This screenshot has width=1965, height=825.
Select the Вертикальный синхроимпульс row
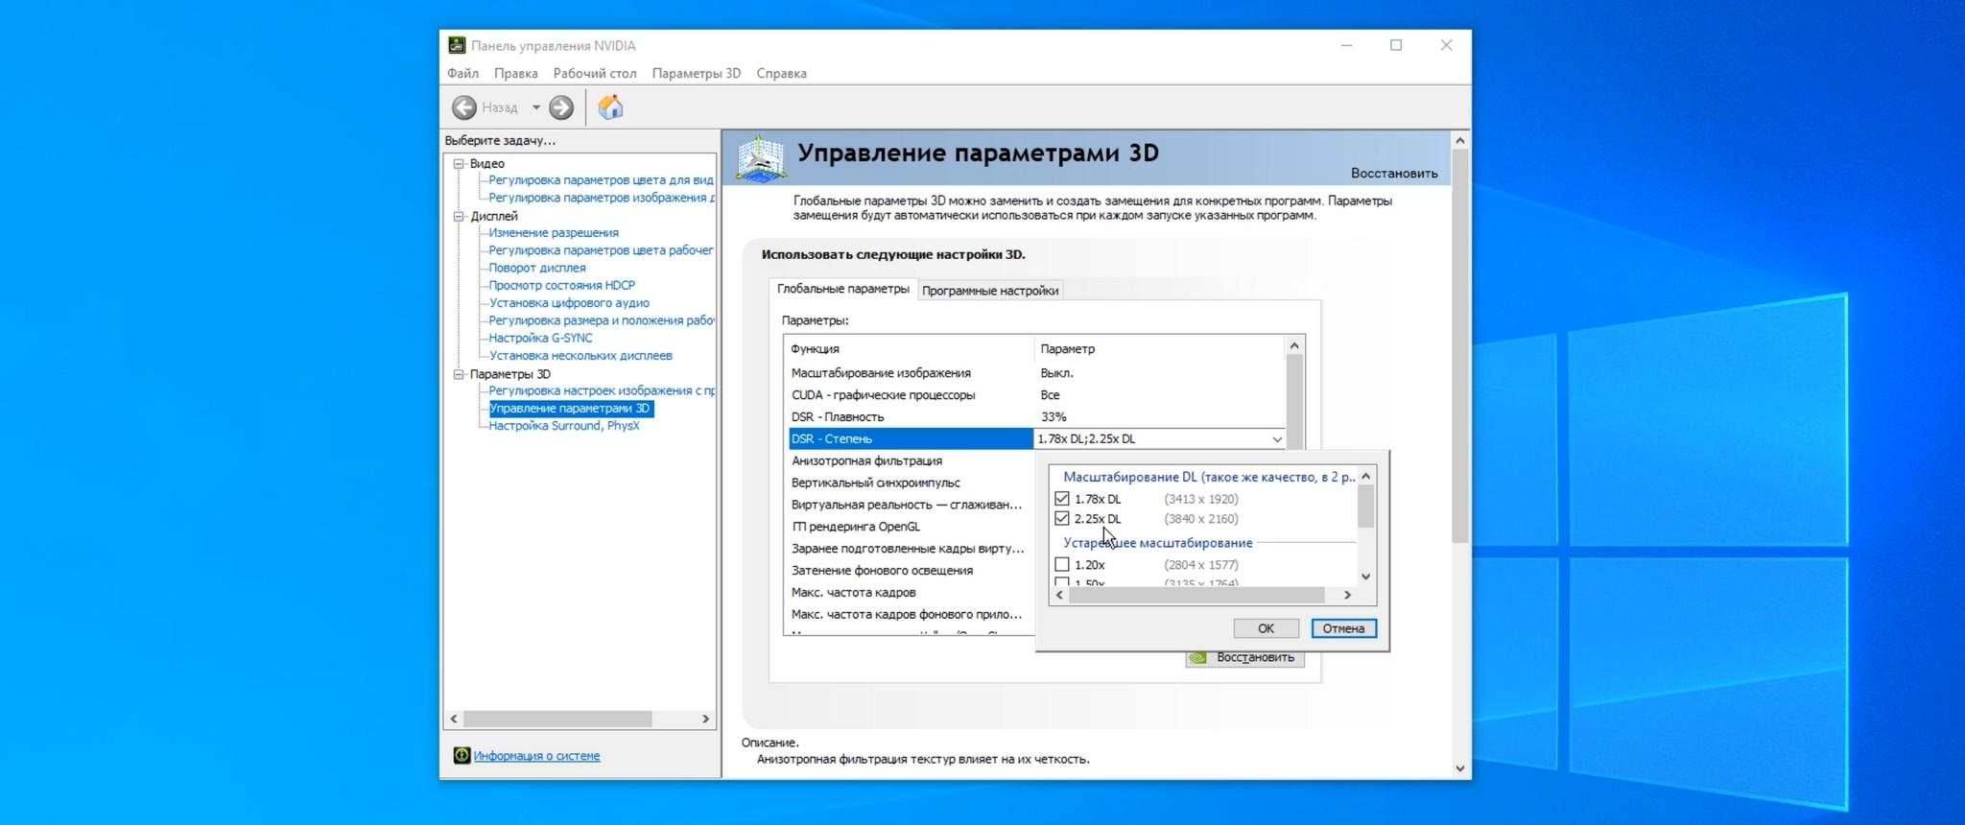coord(911,483)
